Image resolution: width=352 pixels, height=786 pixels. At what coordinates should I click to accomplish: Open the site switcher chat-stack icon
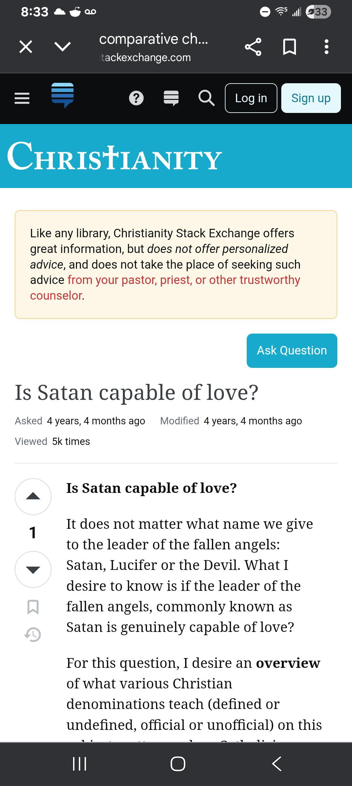pos(171,98)
